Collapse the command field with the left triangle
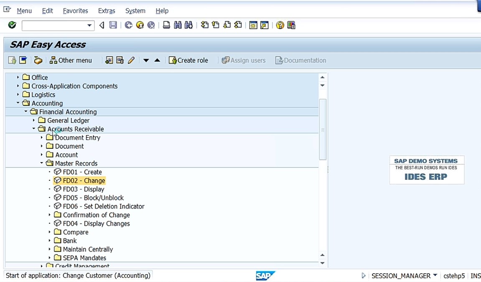Image resolution: width=481 pixels, height=282 pixels. (x=102, y=25)
